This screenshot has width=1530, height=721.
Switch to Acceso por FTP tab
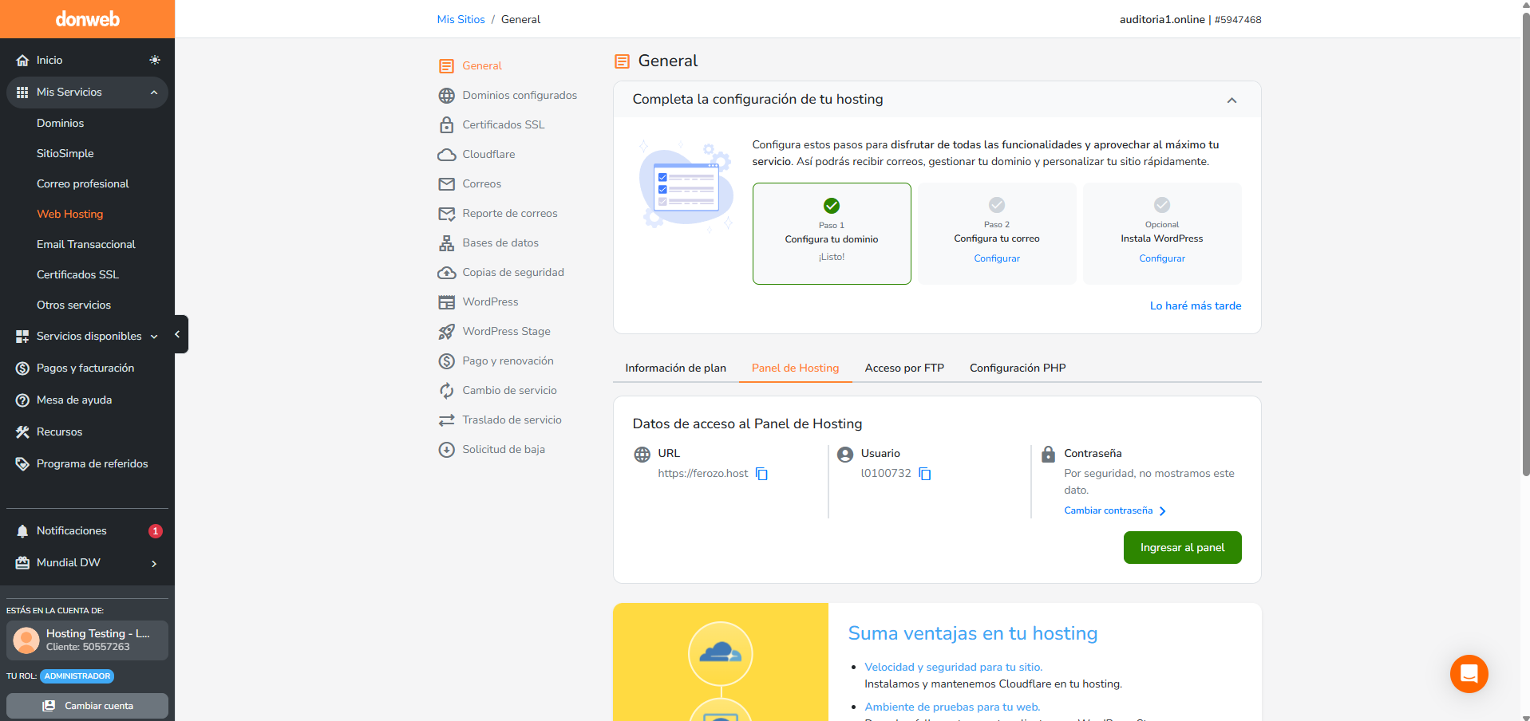click(904, 368)
